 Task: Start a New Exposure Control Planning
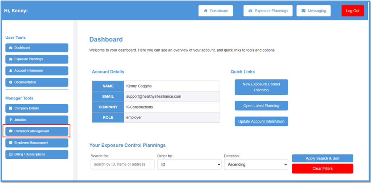[x=261, y=87]
